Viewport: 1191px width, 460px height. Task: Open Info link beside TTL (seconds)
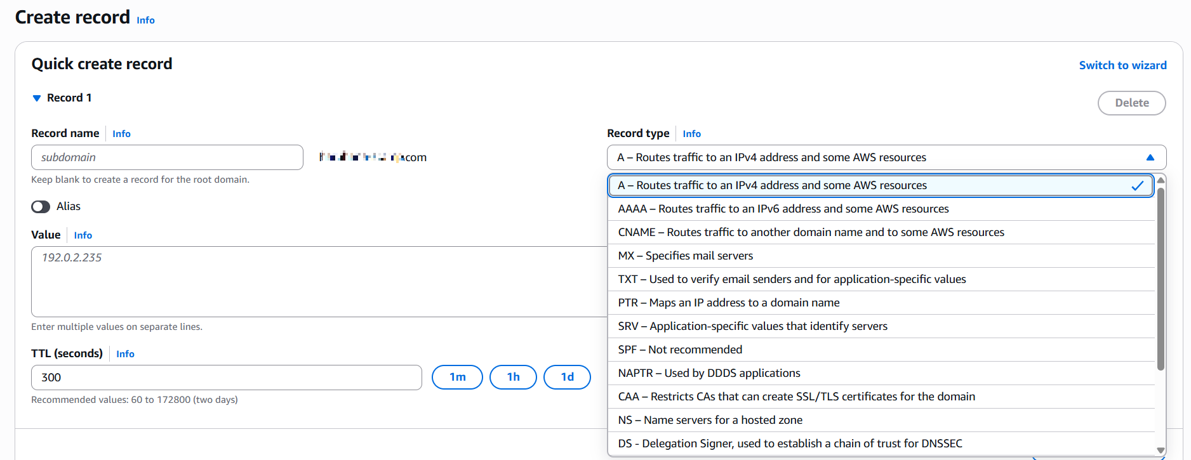point(125,354)
